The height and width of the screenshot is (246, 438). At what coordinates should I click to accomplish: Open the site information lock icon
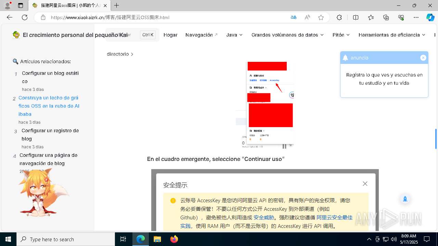pyautogui.click(x=43, y=17)
